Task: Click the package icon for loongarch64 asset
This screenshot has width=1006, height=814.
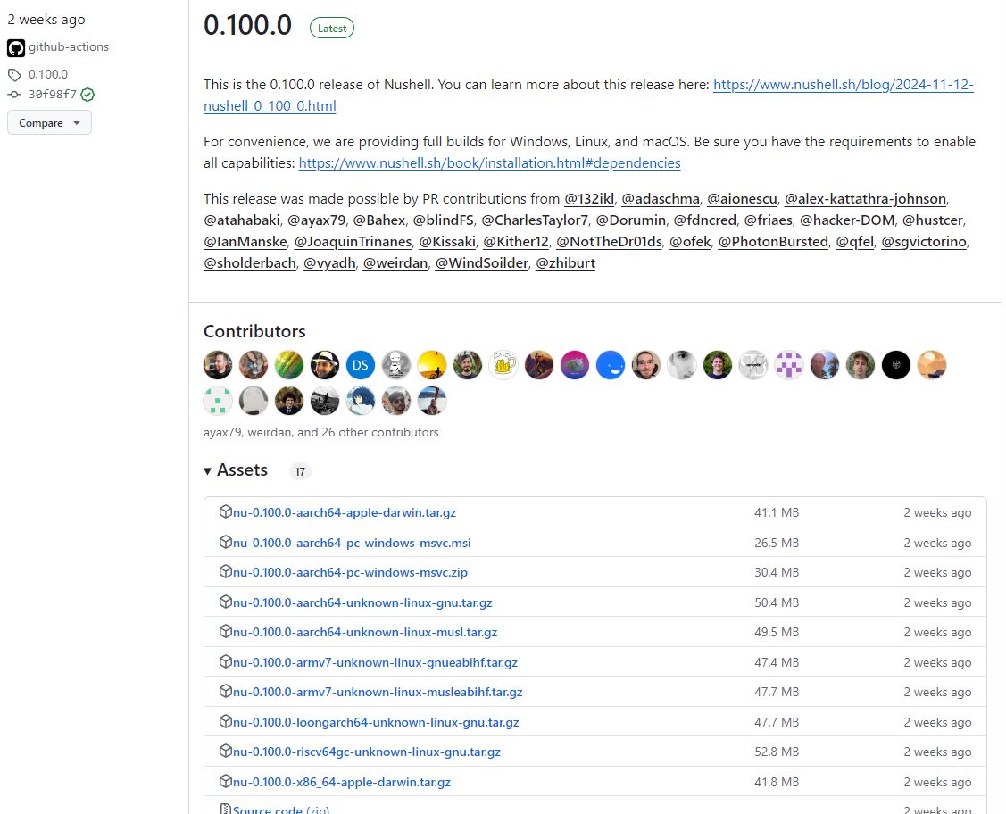Action: click(225, 721)
